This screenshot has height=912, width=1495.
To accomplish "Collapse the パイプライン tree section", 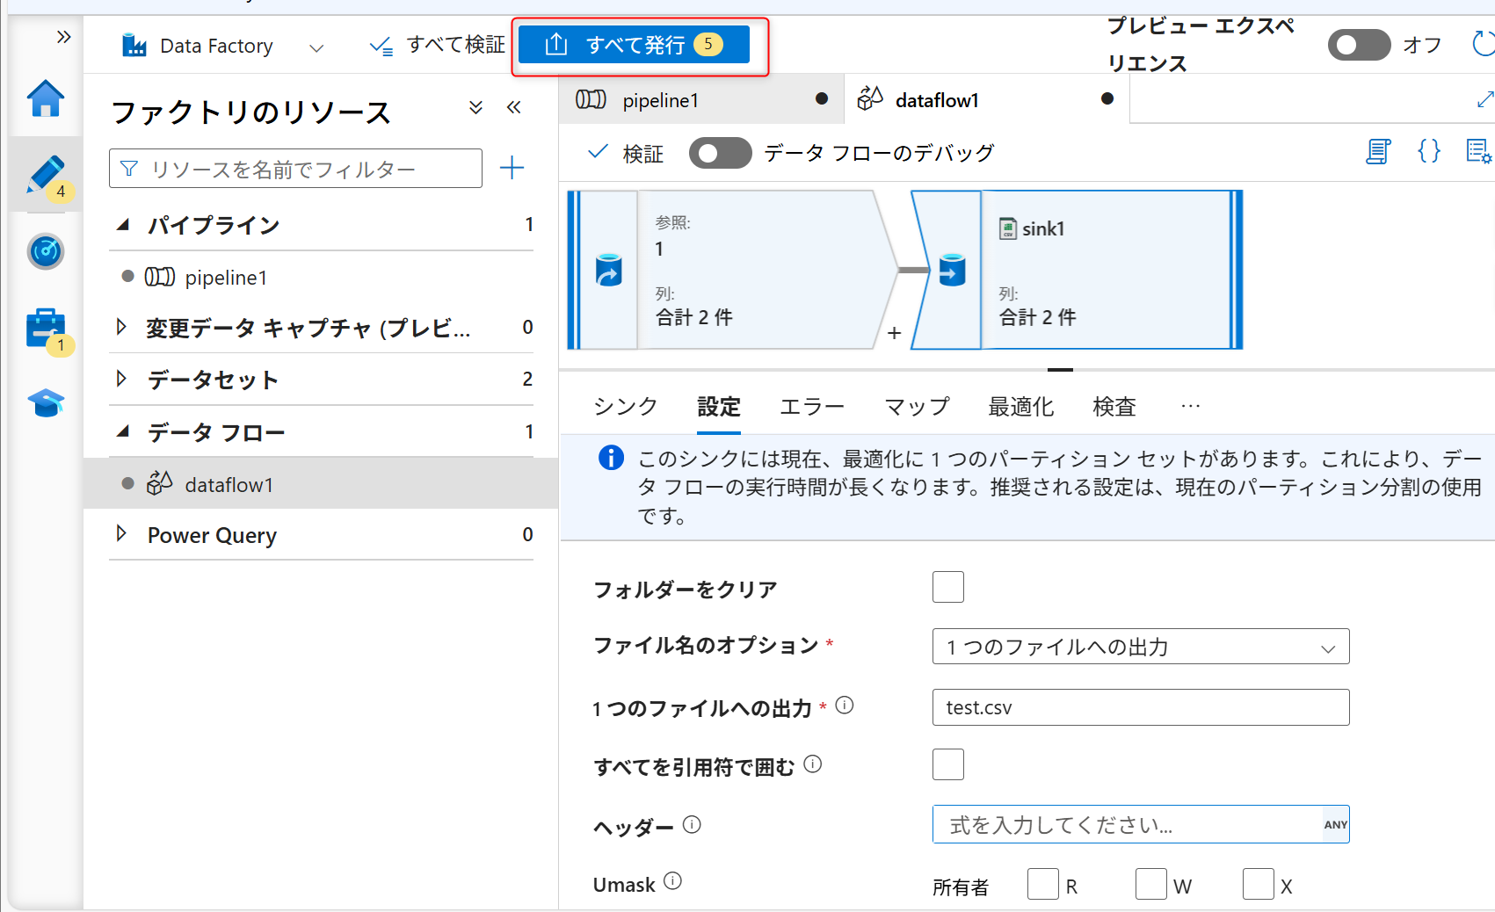I will [124, 224].
